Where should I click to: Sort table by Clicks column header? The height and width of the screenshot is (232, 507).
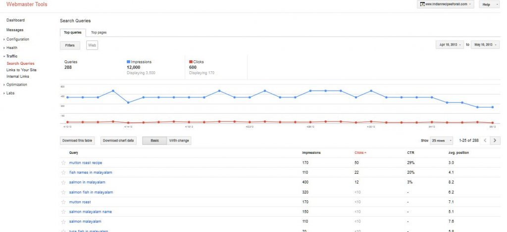pos(360,153)
